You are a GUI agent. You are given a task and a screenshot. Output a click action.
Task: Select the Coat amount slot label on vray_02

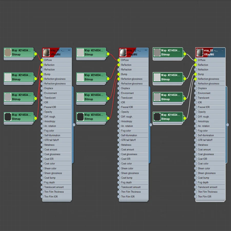point(128,150)
